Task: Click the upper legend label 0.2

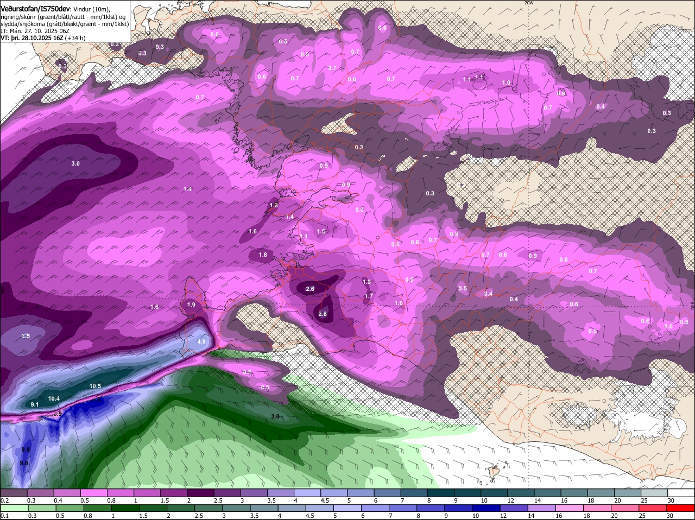Action: (4, 500)
